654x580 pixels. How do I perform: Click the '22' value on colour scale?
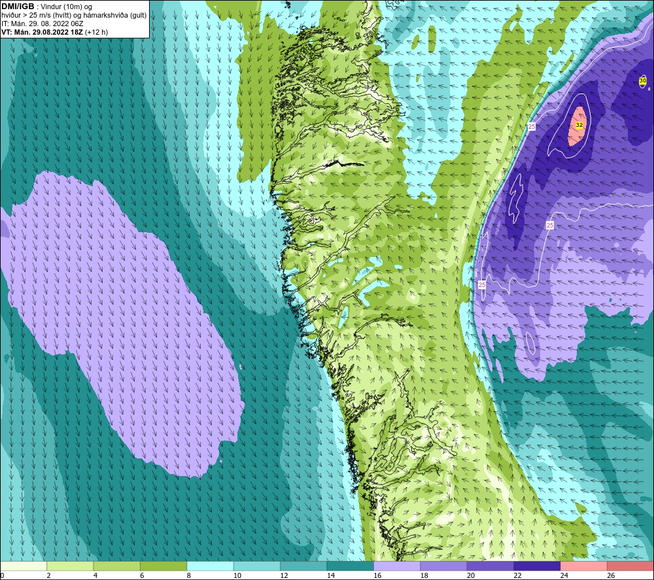click(517, 575)
